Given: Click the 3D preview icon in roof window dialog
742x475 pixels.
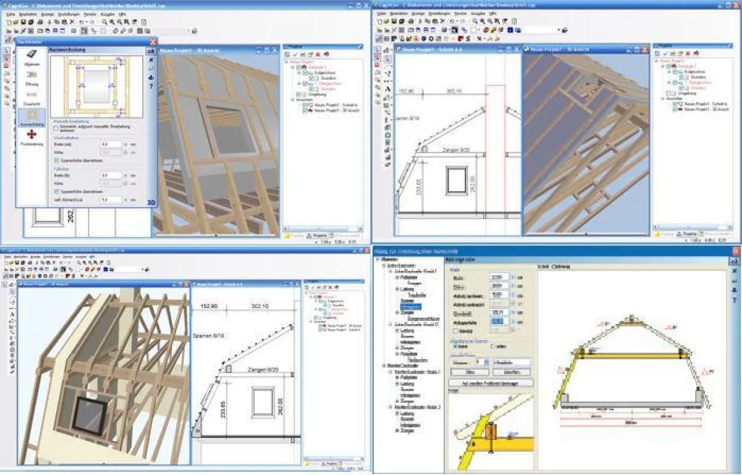Looking at the screenshot, I should click(x=151, y=203).
